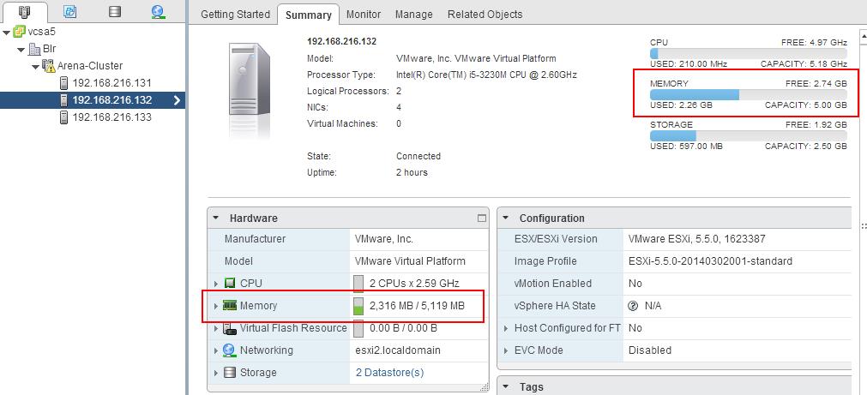Image resolution: width=867 pixels, height=395 pixels.
Task: Click the arrow on selected host row
Action: click(x=177, y=100)
